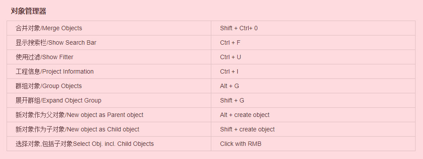Select New object as Child object entry

[x=77, y=130]
